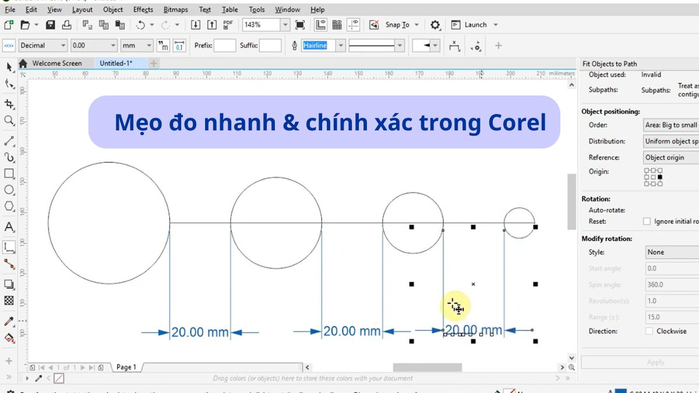Save the document with the floppy disk icon
The height and width of the screenshot is (393, 699).
(51, 24)
